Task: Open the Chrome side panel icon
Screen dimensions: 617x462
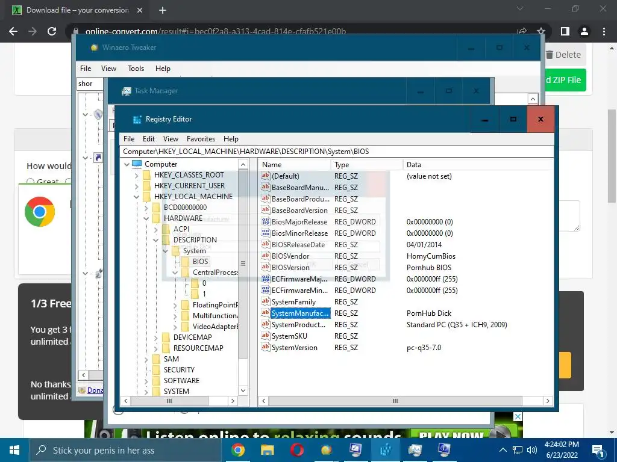Action: [x=565, y=31]
